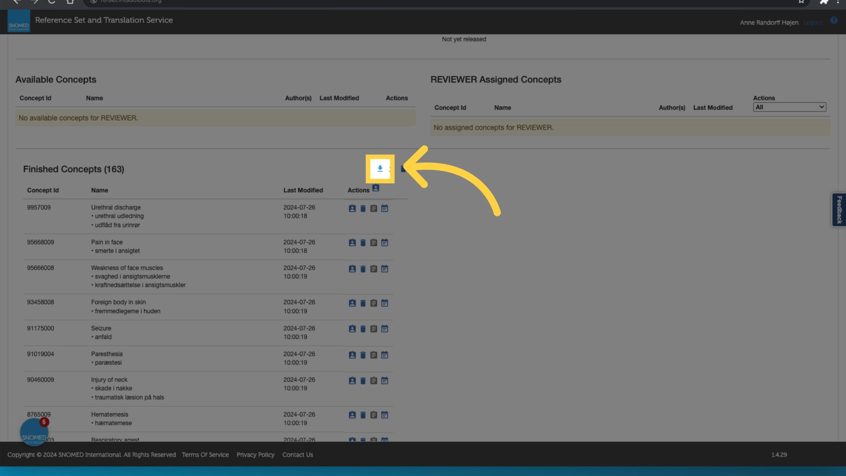Image resolution: width=846 pixels, height=476 pixels.
Task: Select concept id 95668009
Action: pos(41,242)
